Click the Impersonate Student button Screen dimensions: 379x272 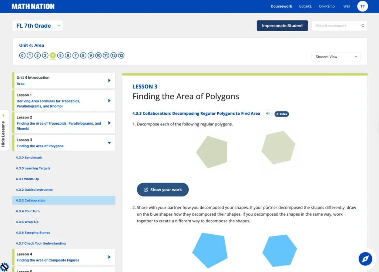point(282,26)
